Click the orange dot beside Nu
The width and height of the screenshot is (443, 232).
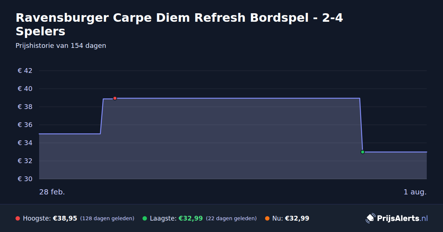tap(267, 218)
